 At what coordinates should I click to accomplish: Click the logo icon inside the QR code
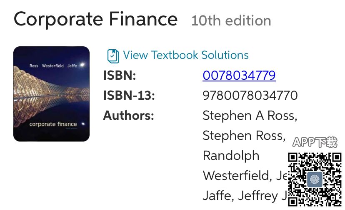315,179
